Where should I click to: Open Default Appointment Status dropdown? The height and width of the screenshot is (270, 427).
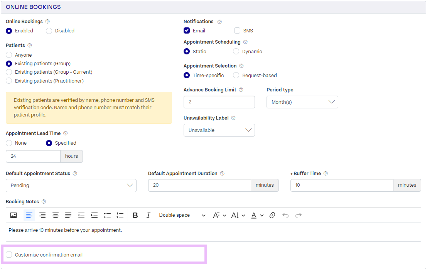[x=71, y=186]
